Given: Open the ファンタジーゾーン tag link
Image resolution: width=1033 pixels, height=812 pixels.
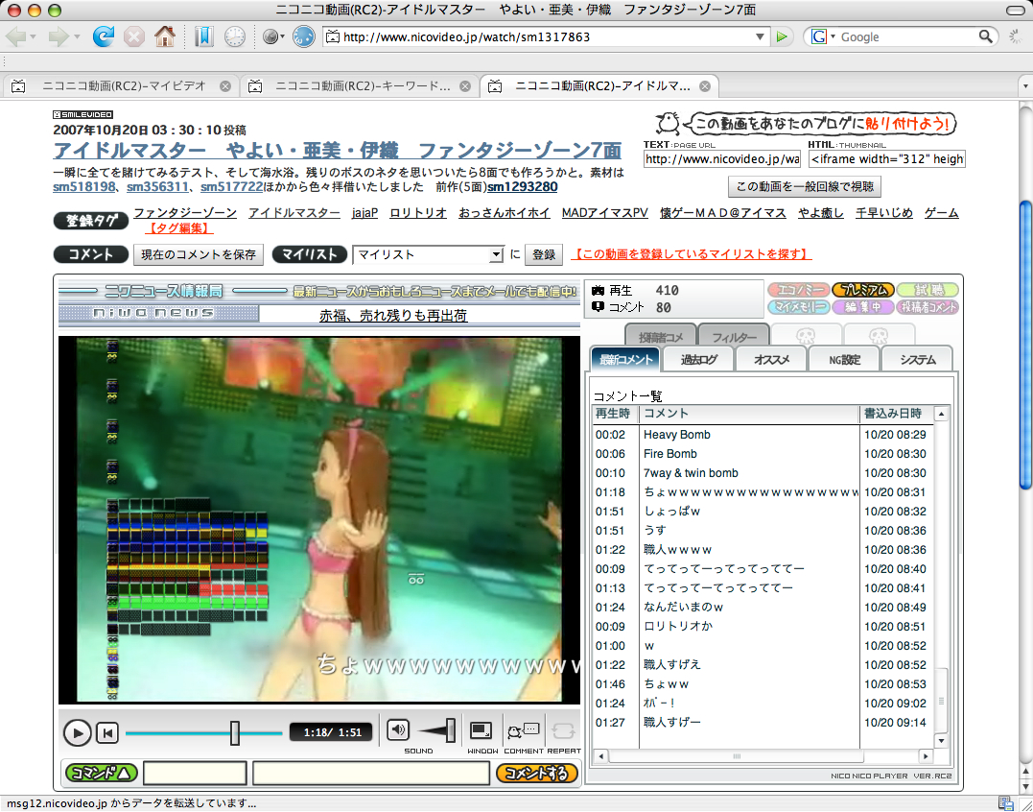Looking at the screenshot, I should pos(185,213).
